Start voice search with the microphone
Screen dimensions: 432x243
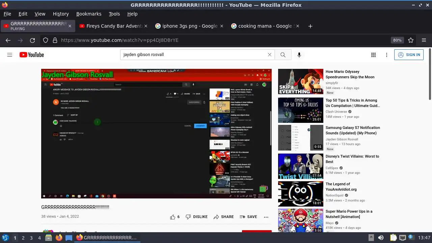pyautogui.click(x=299, y=55)
